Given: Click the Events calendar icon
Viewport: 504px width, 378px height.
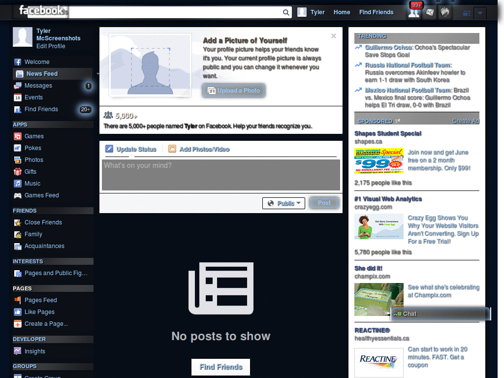Looking at the screenshot, I should pyautogui.click(x=18, y=97).
